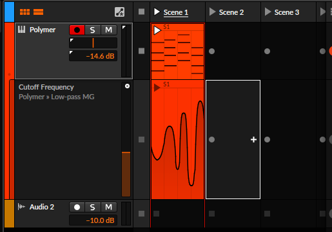332x232 pixels.
Task: Solo the Audio 2 track
Action: 92,208
